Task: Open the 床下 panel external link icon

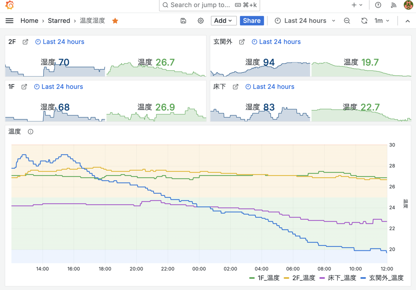Action: 235,87
